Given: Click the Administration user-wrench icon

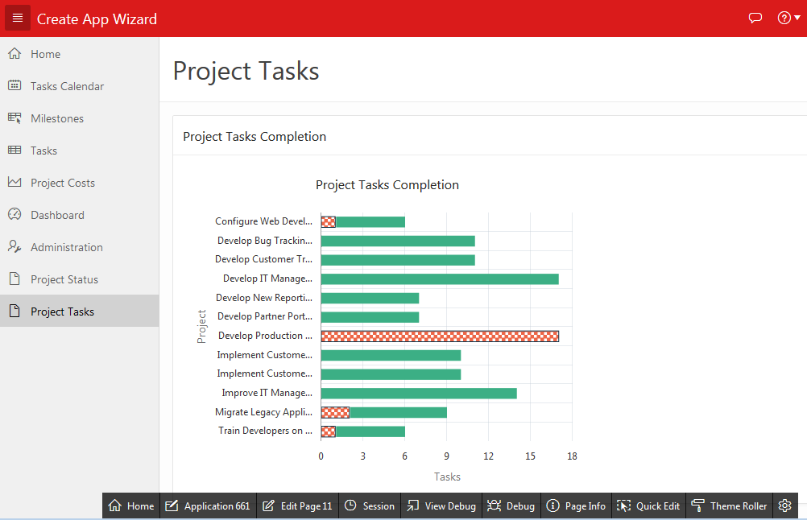Looking at the screenshot, I should (14, 247).
